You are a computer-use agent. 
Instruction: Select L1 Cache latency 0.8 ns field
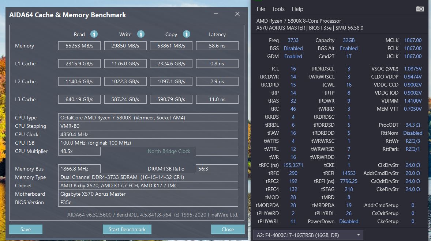(217, 64)
